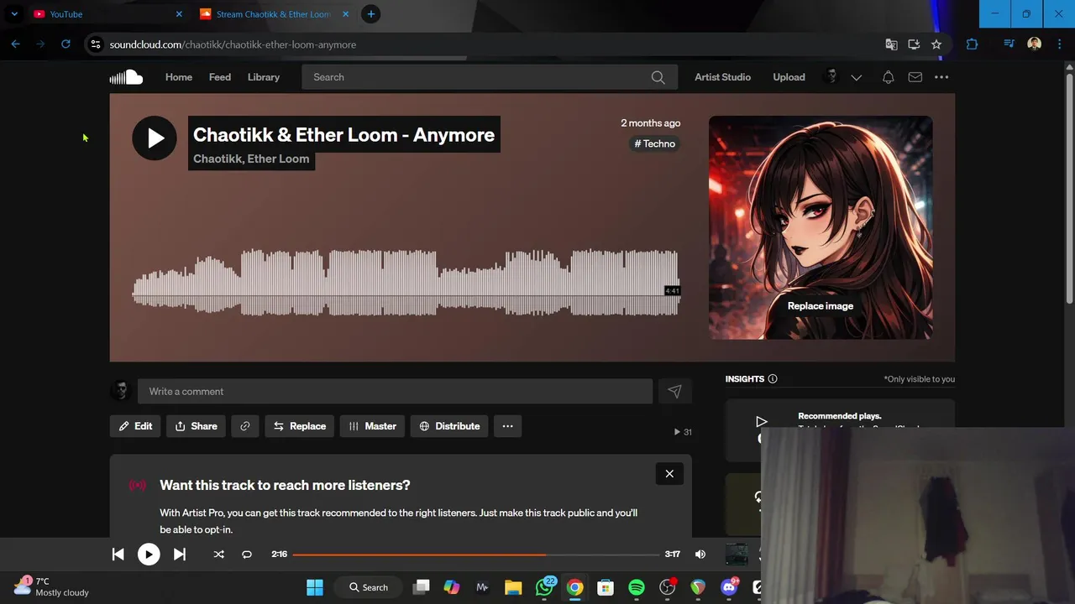Open Discord from the taskbar
The image size is (1075, 604).
pos(729,587)
